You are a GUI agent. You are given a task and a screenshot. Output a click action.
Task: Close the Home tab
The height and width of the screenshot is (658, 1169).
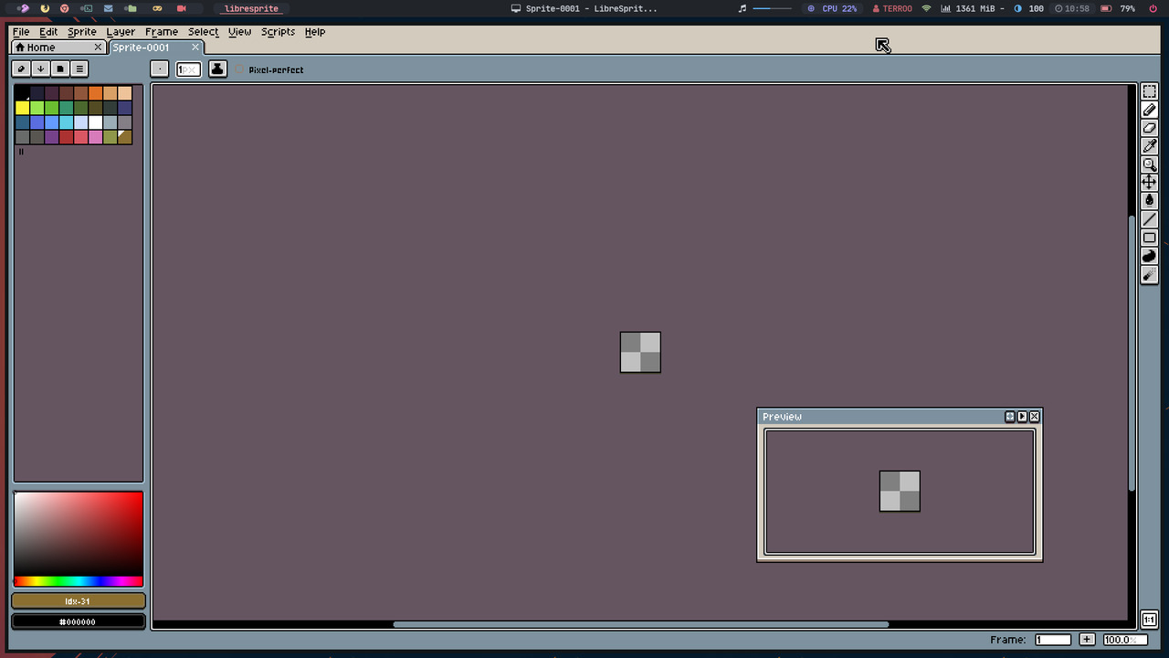(98, 48)
